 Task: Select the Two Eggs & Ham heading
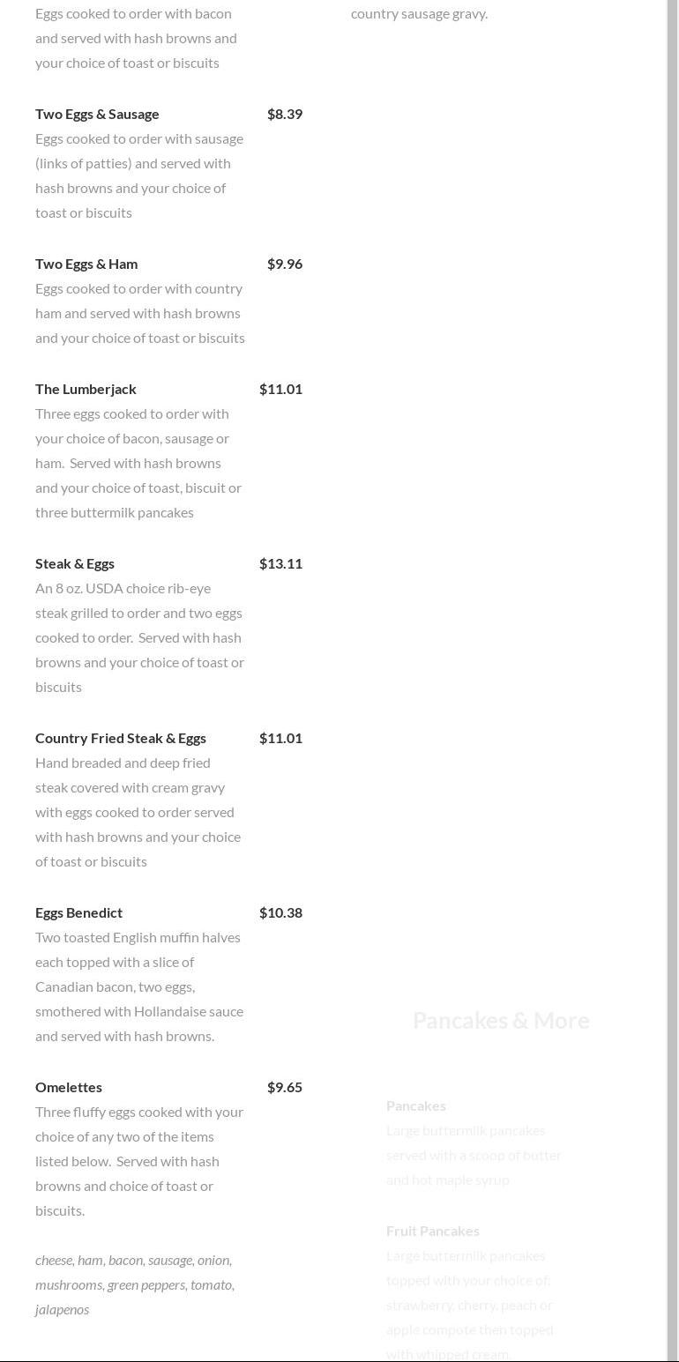coord(86,264)
